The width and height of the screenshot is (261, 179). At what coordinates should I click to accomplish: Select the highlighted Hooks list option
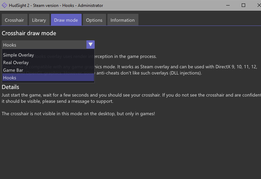[x=48, y=78]
